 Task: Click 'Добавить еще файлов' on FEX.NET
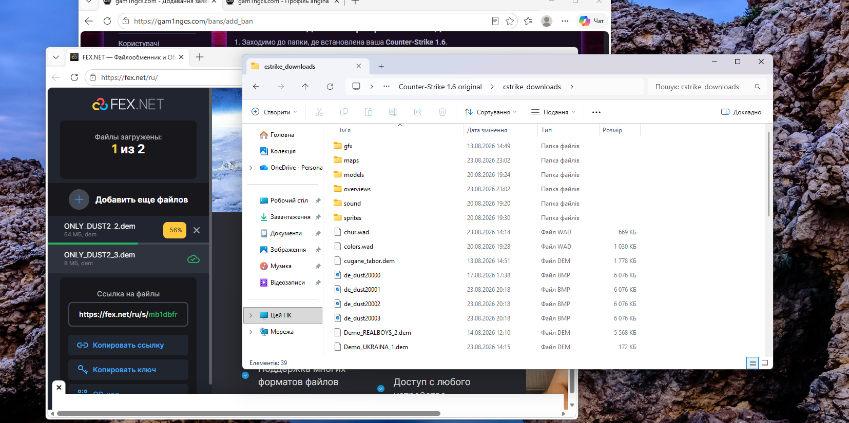tap(142, 199)
